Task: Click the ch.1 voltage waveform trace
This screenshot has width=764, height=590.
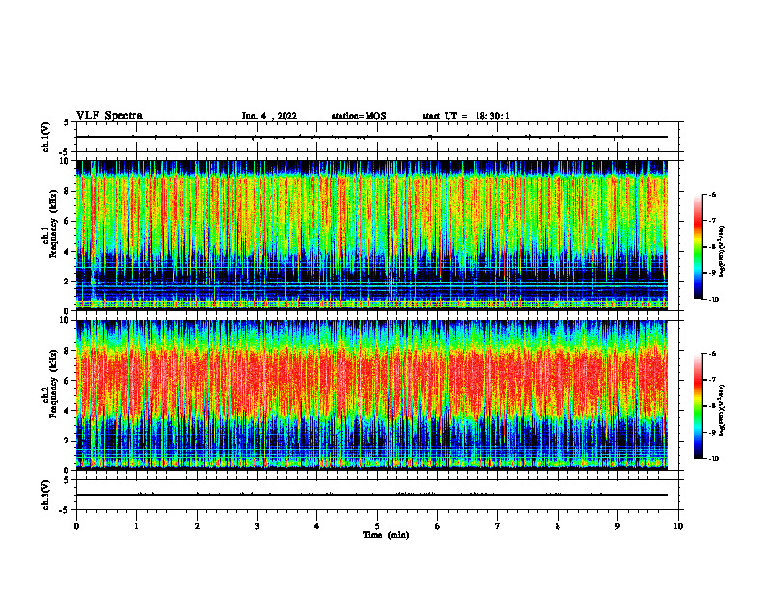Action: point(372,137)
